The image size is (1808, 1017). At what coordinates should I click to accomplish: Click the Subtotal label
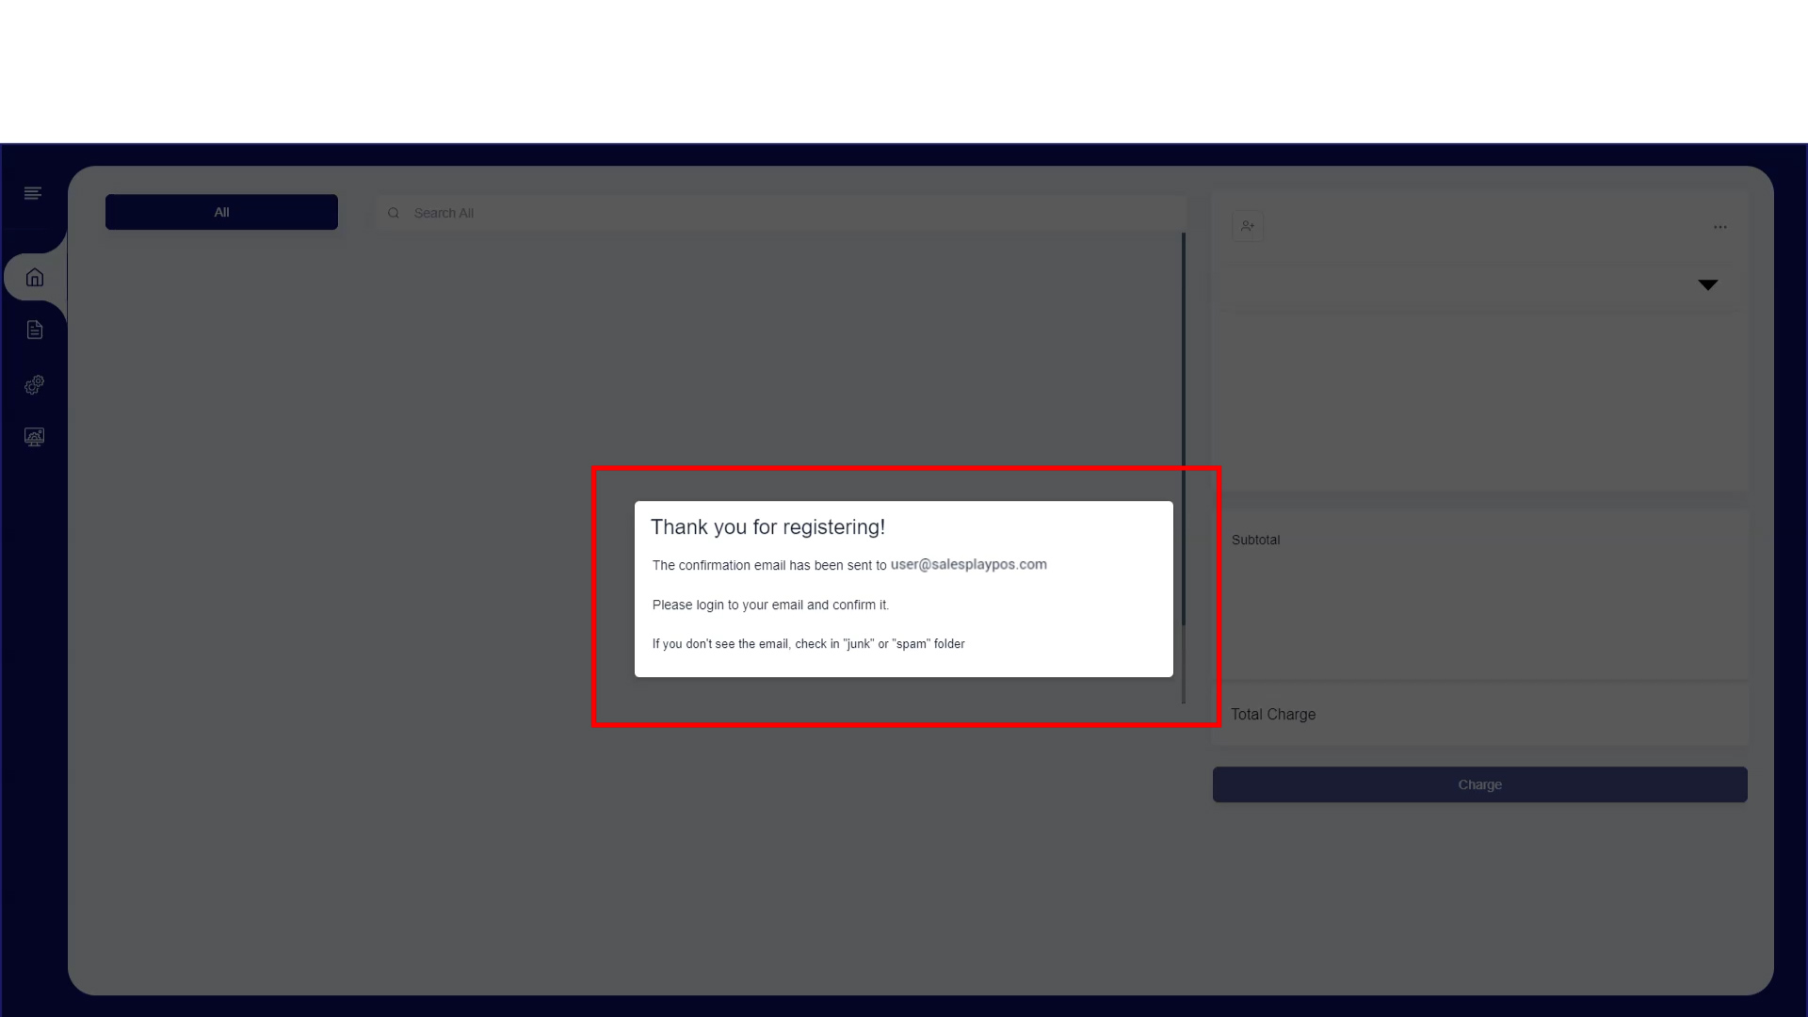[x=1255, y=540]
